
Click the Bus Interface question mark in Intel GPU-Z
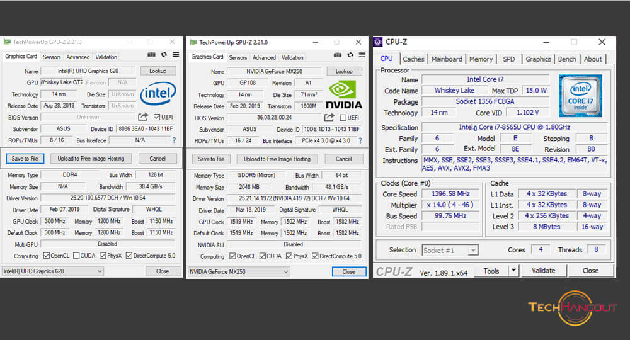point(174,140)
